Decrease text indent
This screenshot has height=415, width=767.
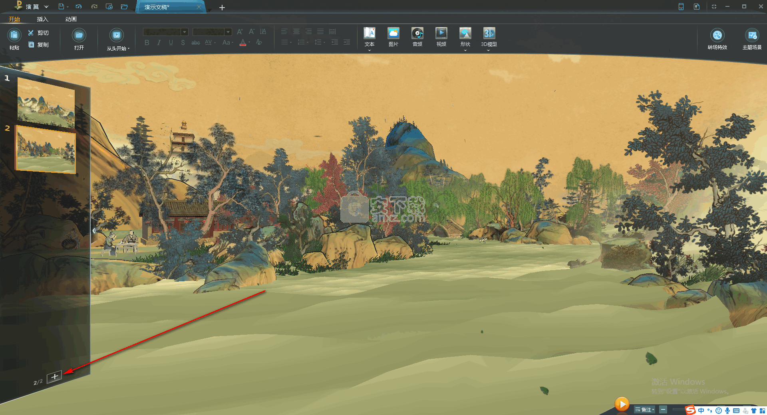pos(335,42)
